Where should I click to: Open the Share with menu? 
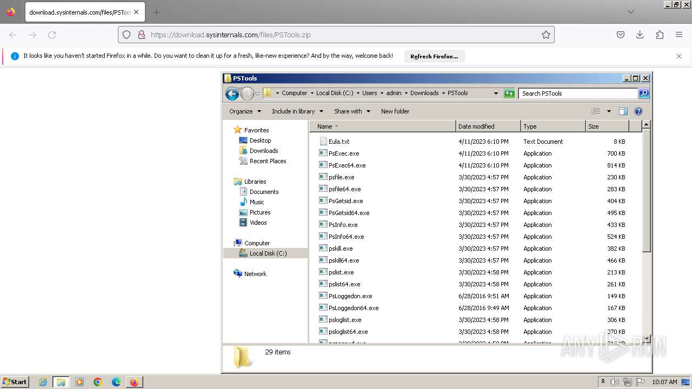pyautogui.click(x=352, y=111)
